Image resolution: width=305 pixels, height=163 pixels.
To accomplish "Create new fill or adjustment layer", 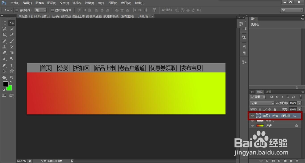I will [x=279, y=161].
